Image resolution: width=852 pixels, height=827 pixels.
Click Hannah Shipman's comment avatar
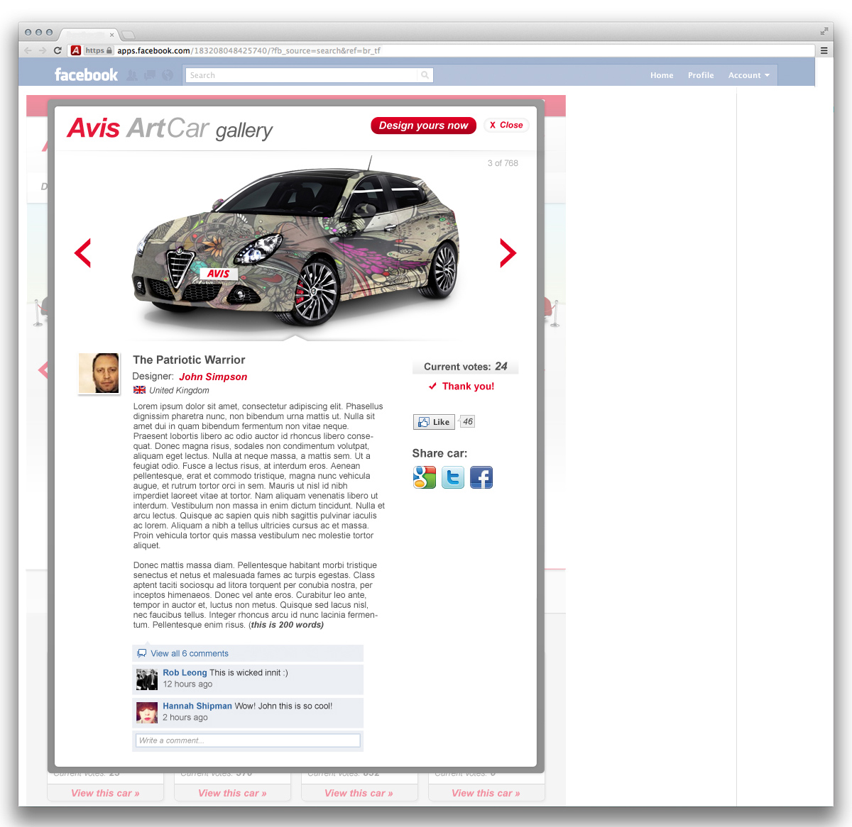tap(147, 713)
